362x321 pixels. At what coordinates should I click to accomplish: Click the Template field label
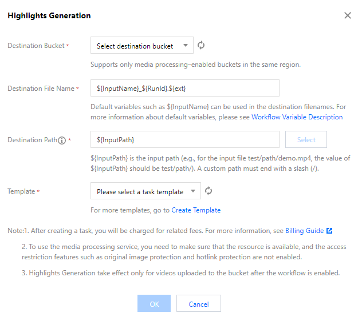pyautogui.click(x=21, y=191)
